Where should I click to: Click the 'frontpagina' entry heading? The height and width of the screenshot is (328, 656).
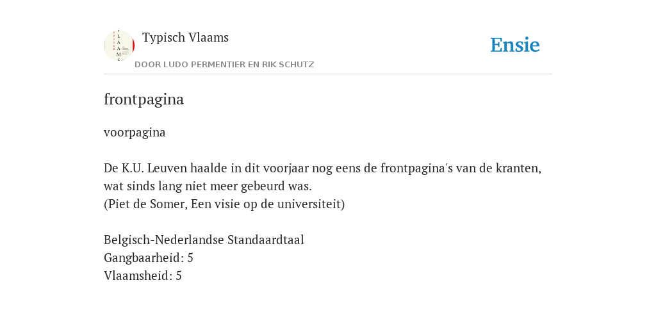143,99
